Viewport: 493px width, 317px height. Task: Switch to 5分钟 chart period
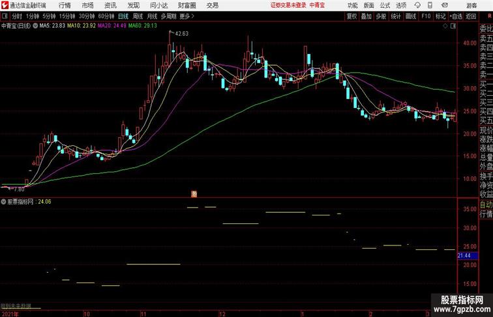point(49,16)
